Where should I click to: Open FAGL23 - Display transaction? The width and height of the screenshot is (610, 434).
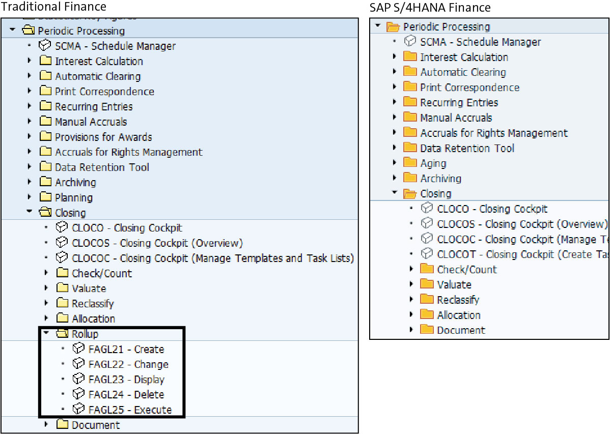(x=127, y=379)
